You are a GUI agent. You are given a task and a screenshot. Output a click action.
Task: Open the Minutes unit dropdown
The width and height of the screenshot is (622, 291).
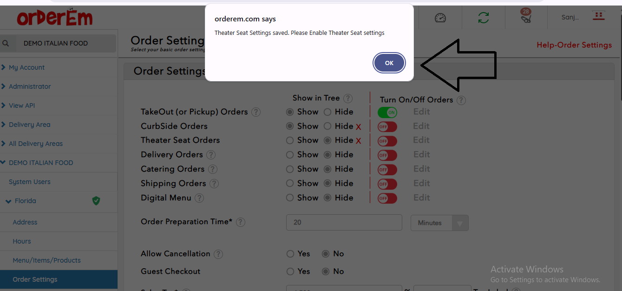439,223
